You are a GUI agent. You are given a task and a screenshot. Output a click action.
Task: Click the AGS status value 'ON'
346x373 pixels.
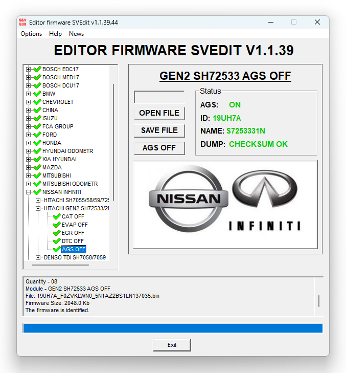[235, 105]
